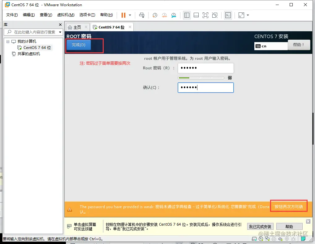Switch to Unity mode icon
Image resolution: width=315 pixels, height=244 pixels.
[215, 15]
